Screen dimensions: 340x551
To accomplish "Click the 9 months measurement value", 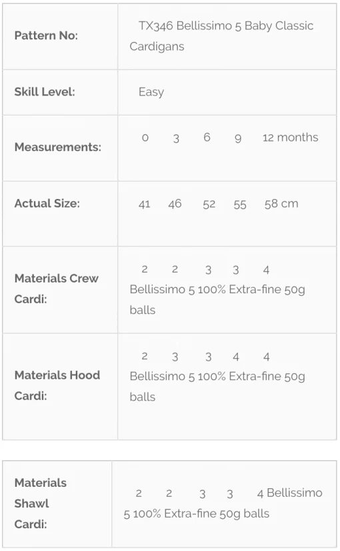I will [x=238, y=138].
